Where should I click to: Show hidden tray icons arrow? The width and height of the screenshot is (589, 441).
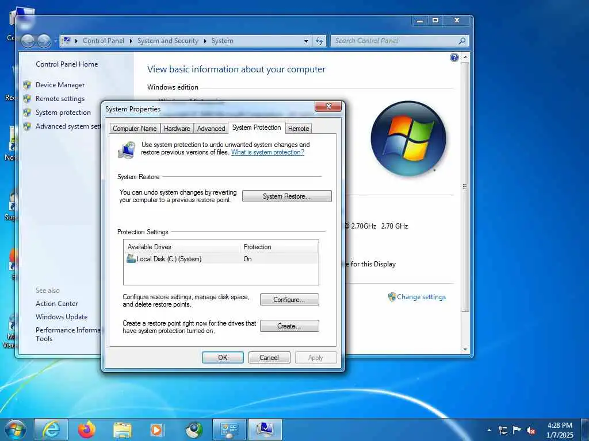coord(489,430)
